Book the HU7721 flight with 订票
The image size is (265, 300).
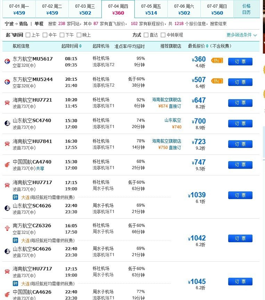(240, 103)
